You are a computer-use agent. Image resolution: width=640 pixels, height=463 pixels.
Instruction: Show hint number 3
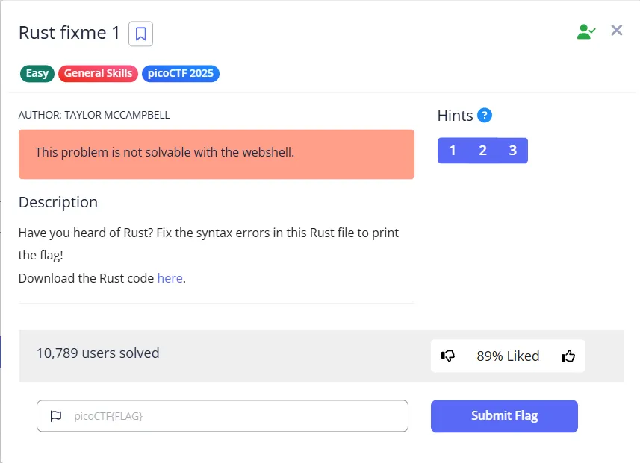(x=513, y=150)
